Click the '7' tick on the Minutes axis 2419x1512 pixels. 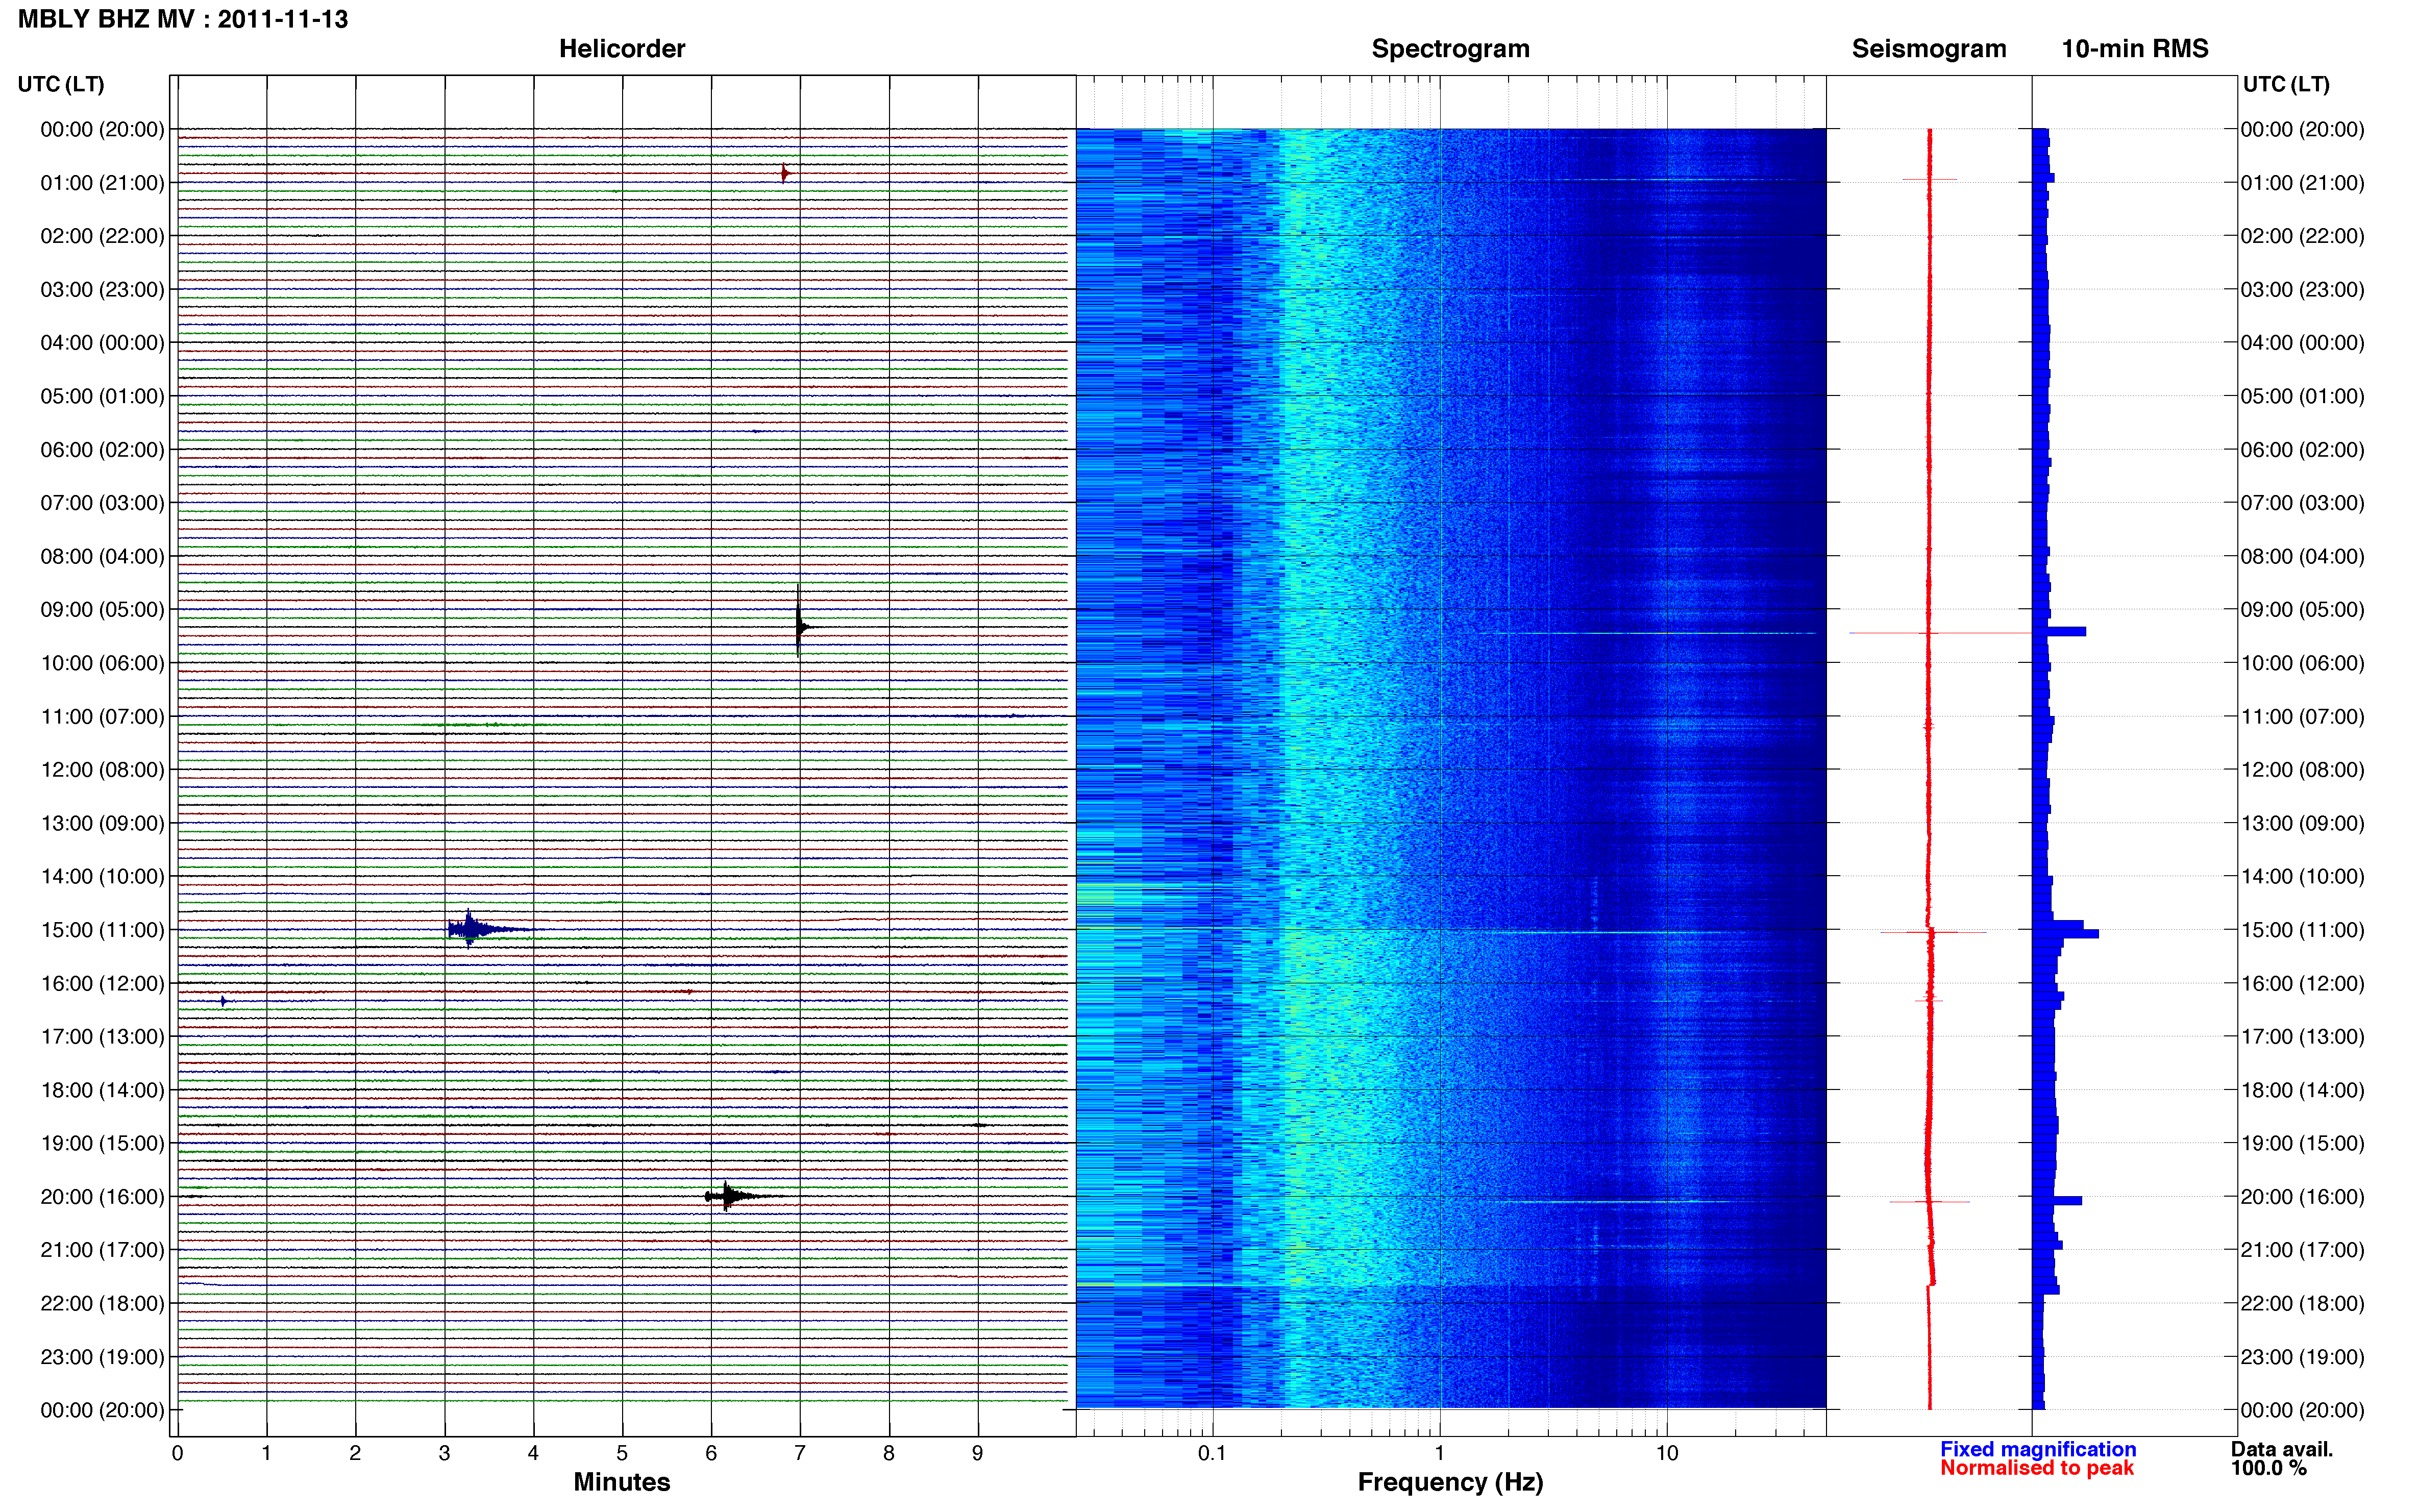(800, 1453)
